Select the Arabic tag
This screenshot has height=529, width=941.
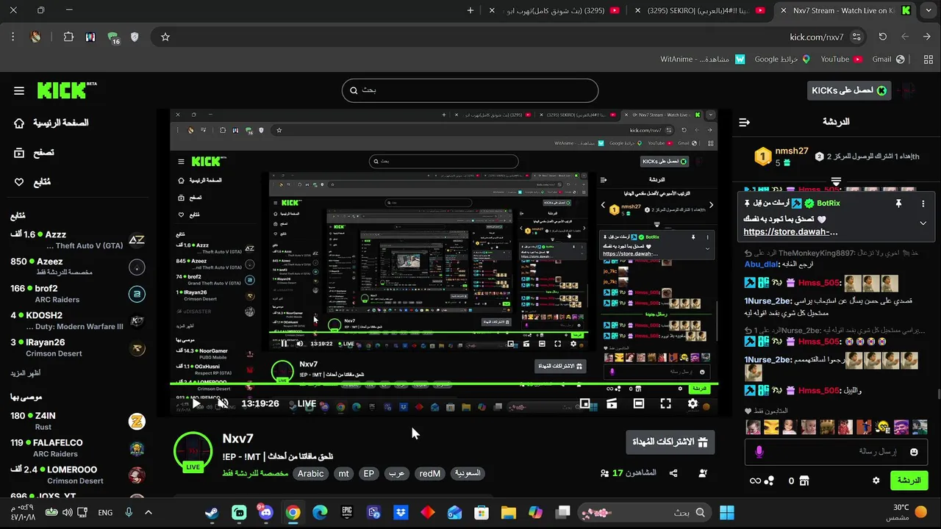pos(310,474)
